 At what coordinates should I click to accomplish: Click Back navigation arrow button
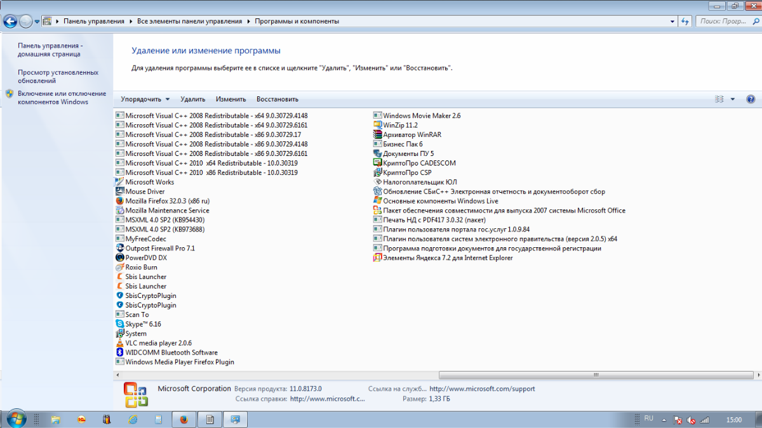(x=10, y=21)
